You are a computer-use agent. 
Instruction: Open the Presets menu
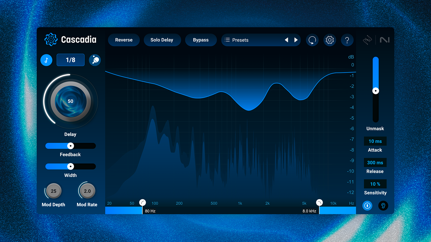261,40
